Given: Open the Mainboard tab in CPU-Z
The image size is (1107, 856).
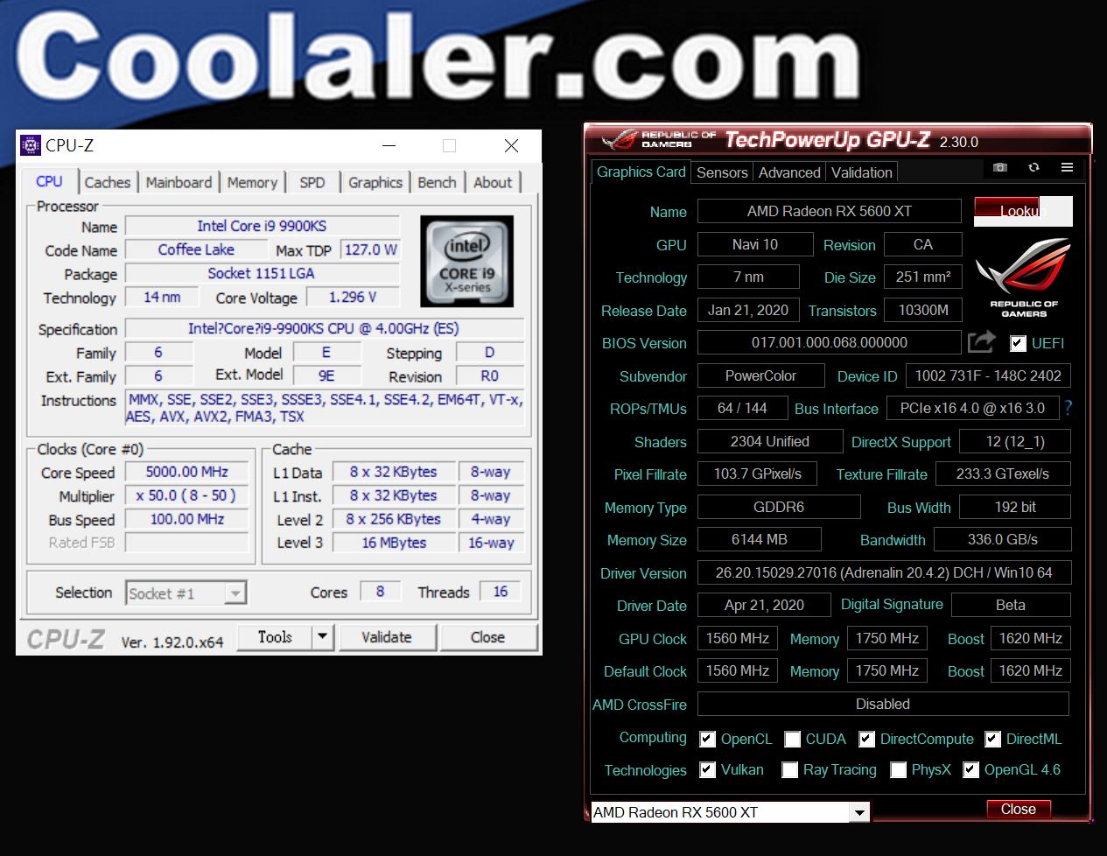Looking at the screenshot, I should [179, 182].
